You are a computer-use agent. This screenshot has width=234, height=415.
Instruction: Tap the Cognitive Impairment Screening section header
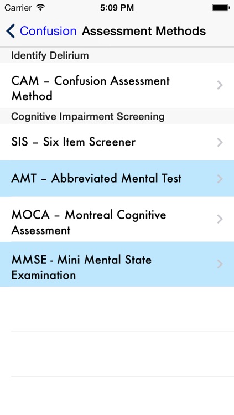[x=117, y=116]
